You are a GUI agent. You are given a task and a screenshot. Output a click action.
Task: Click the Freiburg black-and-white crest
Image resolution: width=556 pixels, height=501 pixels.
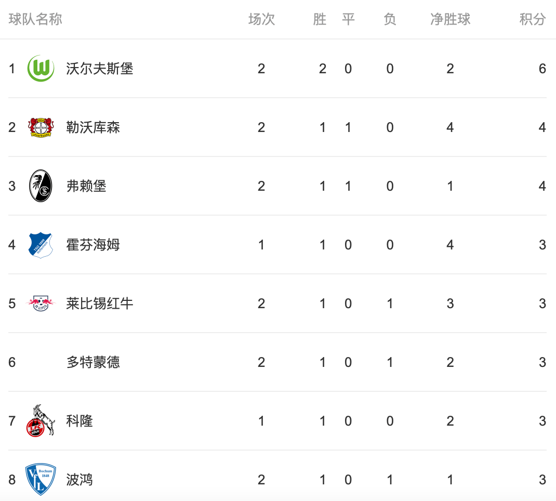point(41,186)
